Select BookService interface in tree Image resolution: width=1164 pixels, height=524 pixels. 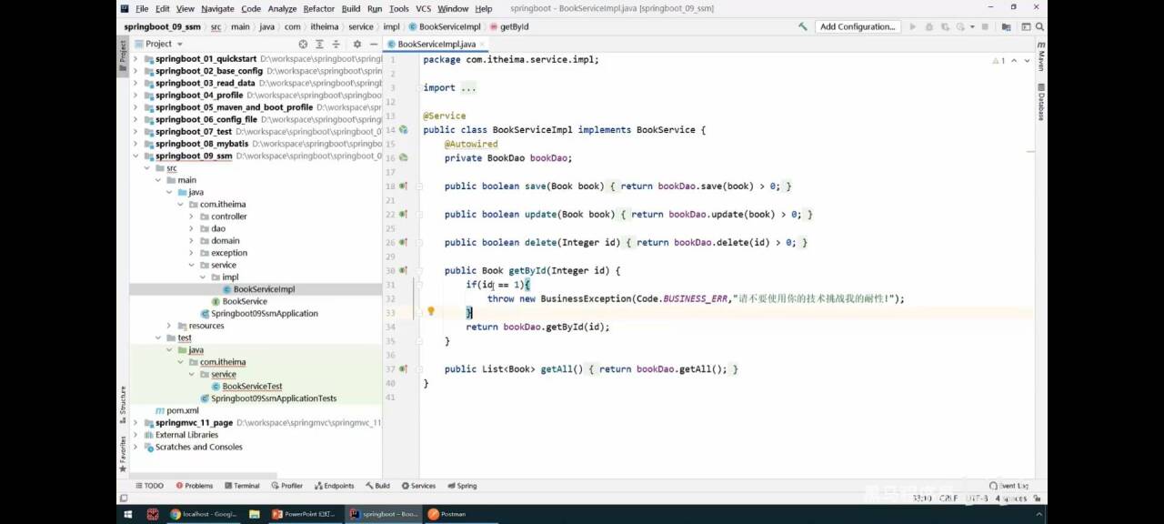245,301
